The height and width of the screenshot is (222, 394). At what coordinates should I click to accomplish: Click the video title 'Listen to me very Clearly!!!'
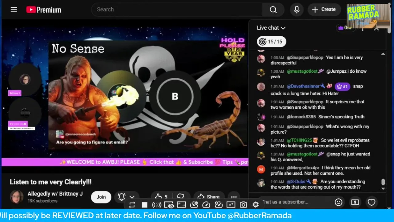coord(50,182)
